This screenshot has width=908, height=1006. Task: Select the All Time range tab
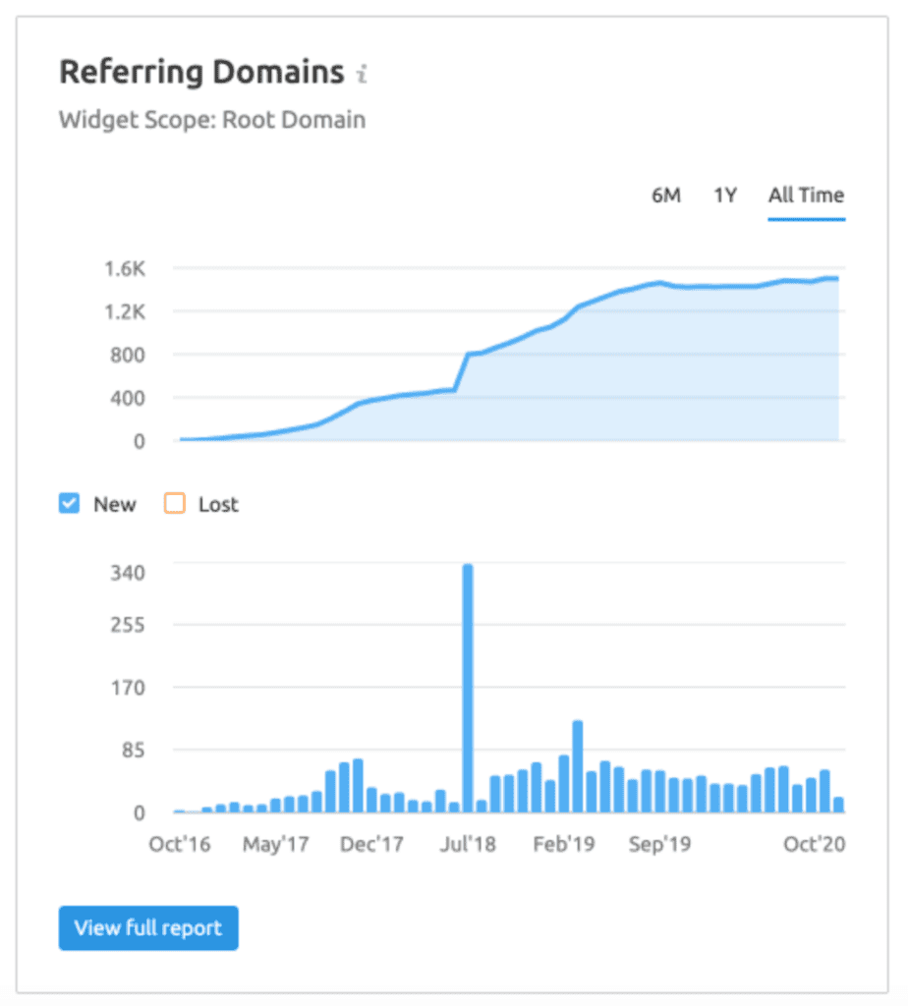807,196
